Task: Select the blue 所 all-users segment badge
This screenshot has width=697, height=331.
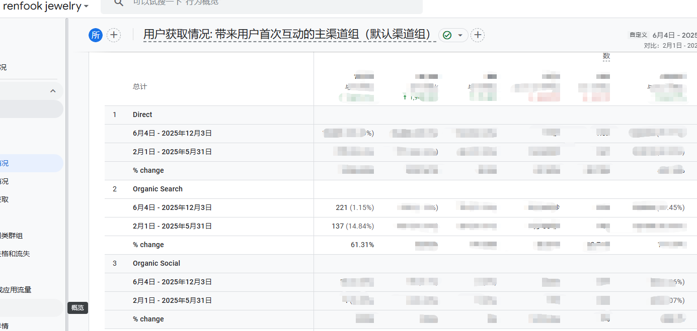Action: [x=96, y=35]
